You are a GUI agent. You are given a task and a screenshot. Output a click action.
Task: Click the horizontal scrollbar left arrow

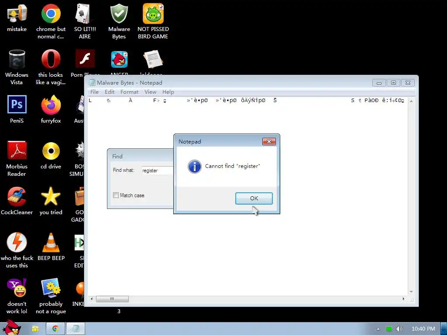tap(92, 299)
